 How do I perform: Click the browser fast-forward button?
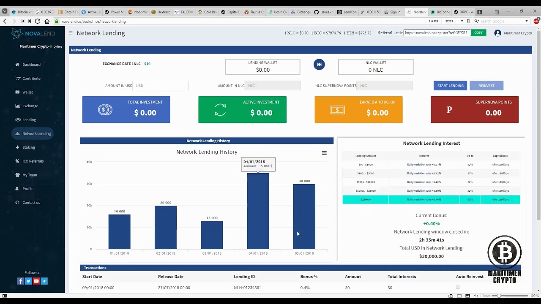tap(30, 21)
